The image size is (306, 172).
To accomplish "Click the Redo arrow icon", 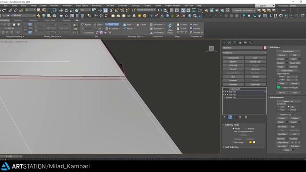I will pos(4,11).
